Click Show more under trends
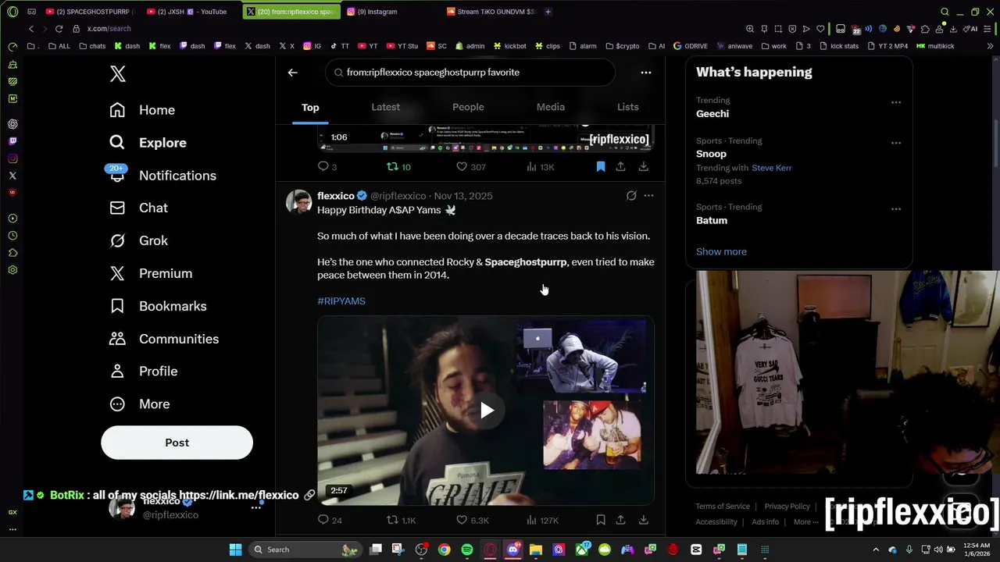The width and height of the screenshot is (1000, 562). point(721,251)
